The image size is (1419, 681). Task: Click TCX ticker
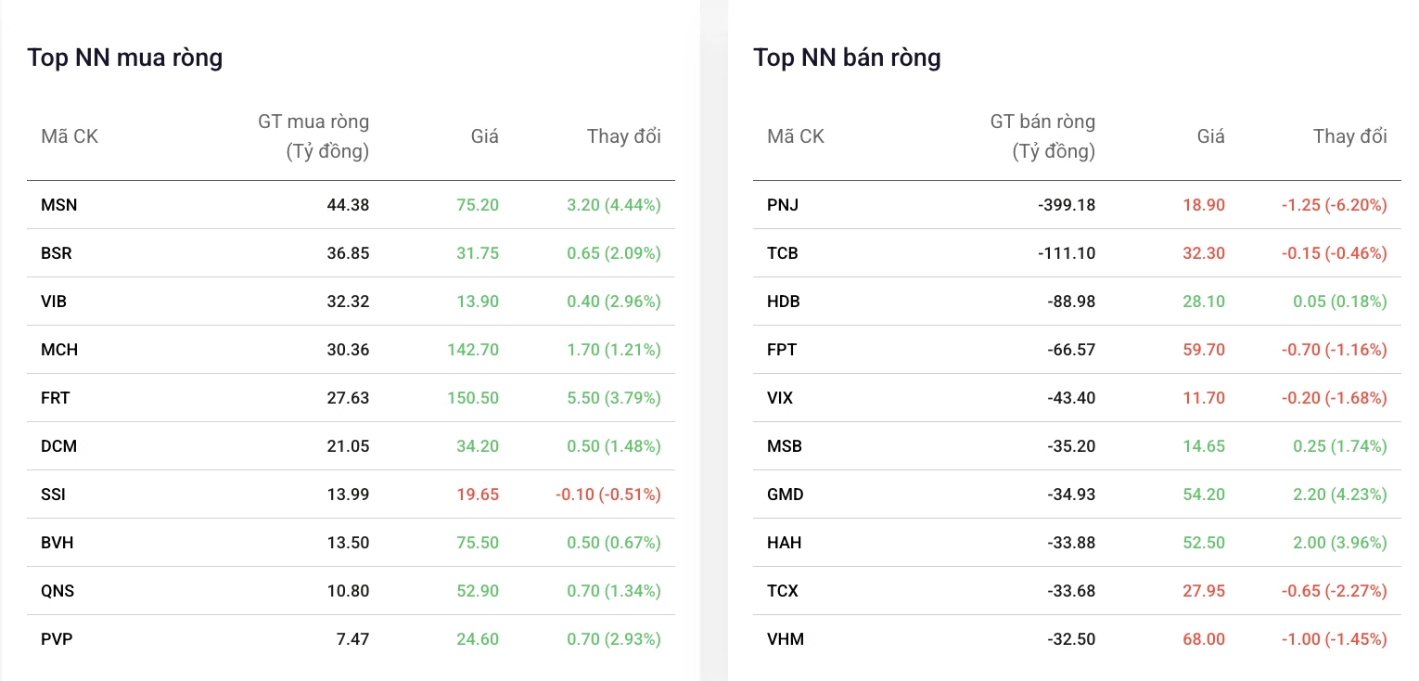click(783, 591)
